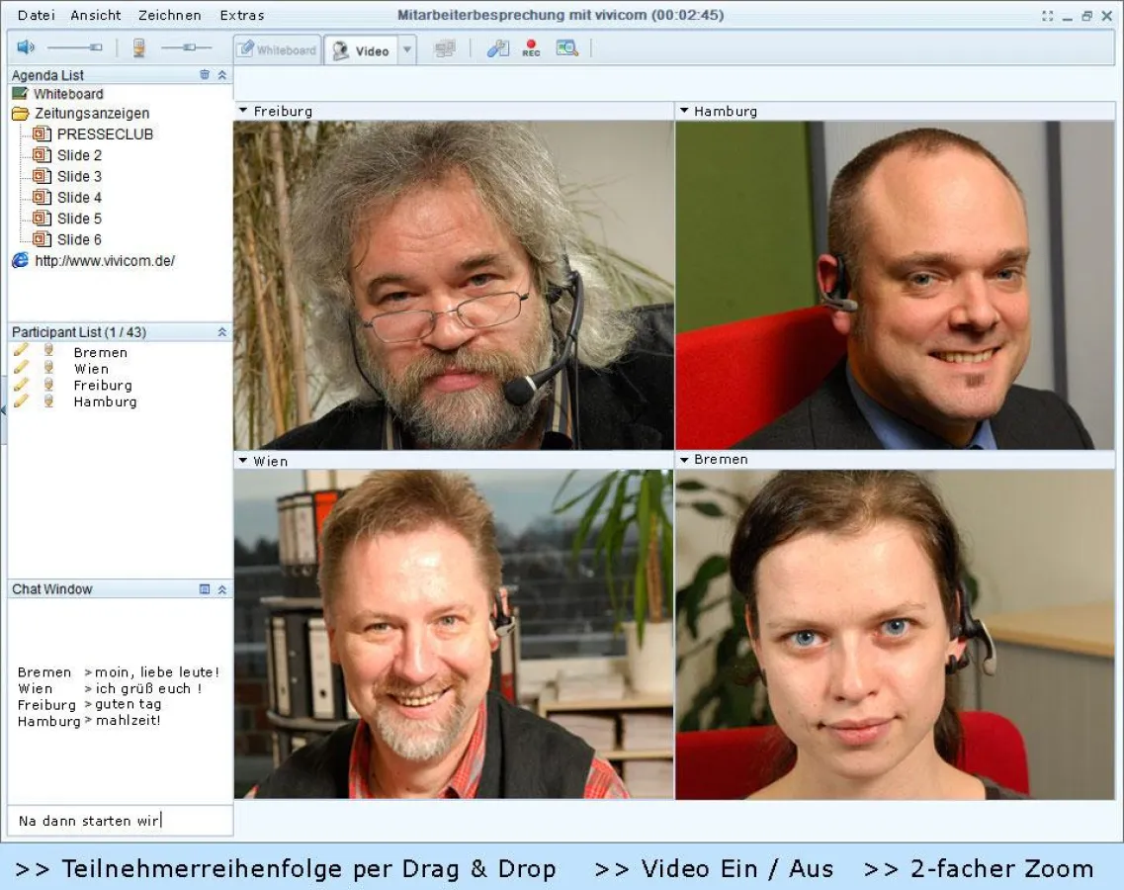The height and width of the screenshot is (890, 1124).
Task: Click the webcam device icon
Action: [x=138, y=46]
